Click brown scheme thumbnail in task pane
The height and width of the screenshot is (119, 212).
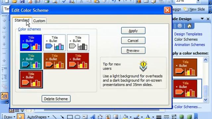pos(185,67)
